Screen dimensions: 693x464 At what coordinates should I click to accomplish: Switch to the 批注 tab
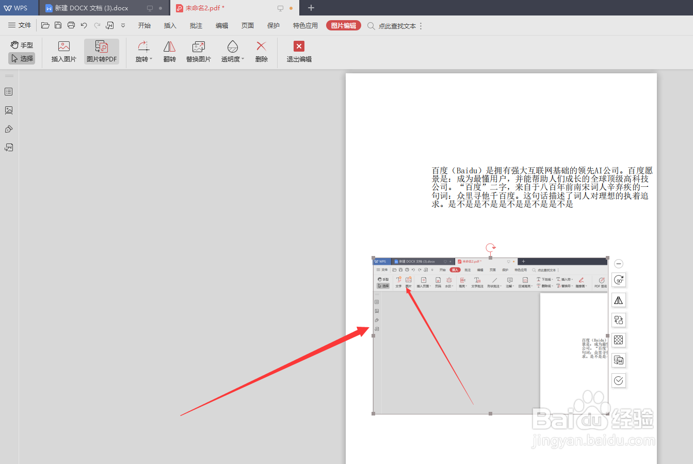coord(196,25)
